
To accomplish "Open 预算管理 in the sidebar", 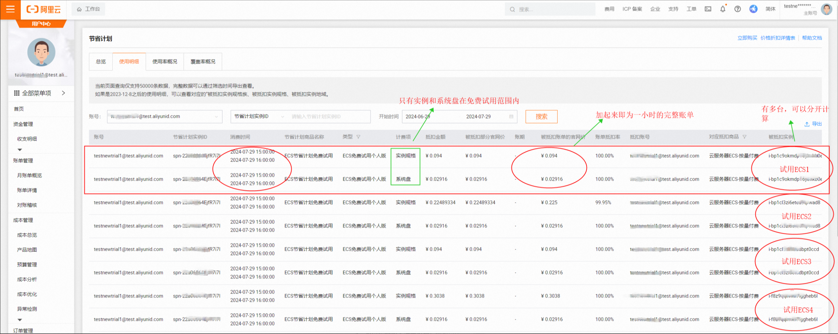I will [27, 265].
